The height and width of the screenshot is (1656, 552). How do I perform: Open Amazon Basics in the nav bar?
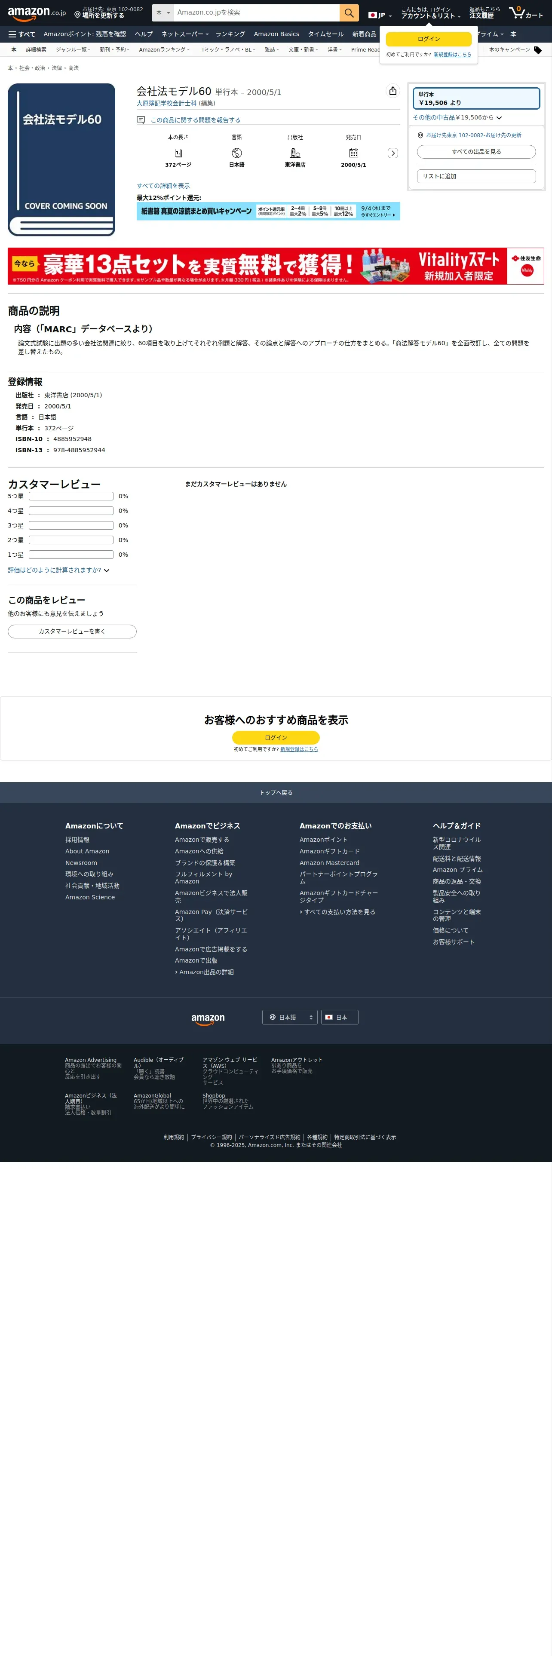(x=276, y=34)
